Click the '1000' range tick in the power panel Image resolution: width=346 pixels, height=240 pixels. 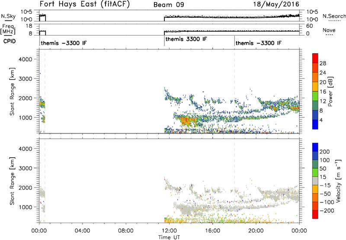(x=26, y=117)
